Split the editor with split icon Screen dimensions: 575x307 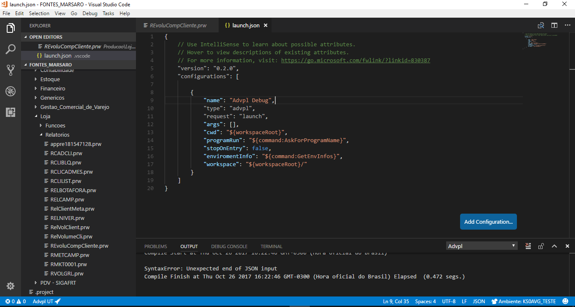tap(554, 26)
